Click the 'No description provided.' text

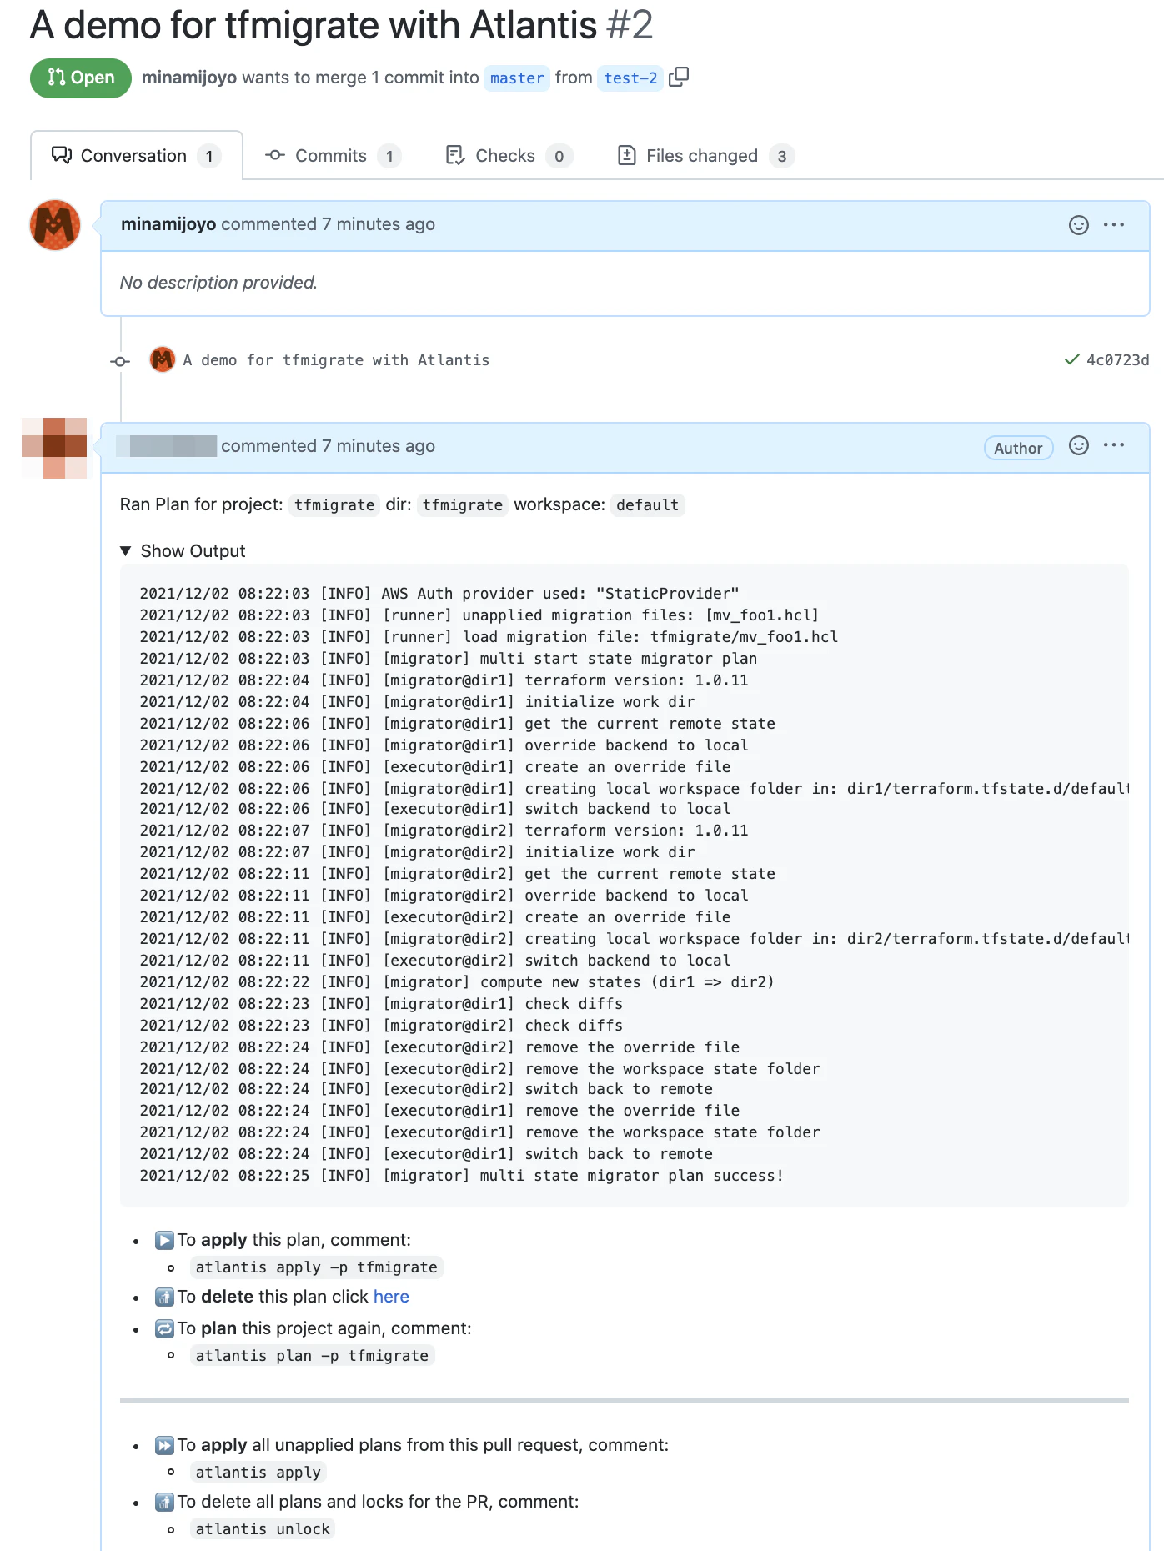[x=218, y=283]
